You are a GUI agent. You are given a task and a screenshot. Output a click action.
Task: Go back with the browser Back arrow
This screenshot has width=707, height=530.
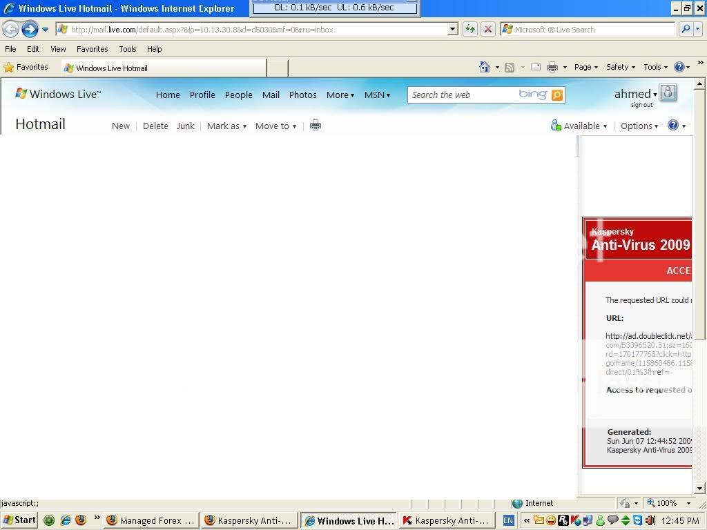(11, 30)
